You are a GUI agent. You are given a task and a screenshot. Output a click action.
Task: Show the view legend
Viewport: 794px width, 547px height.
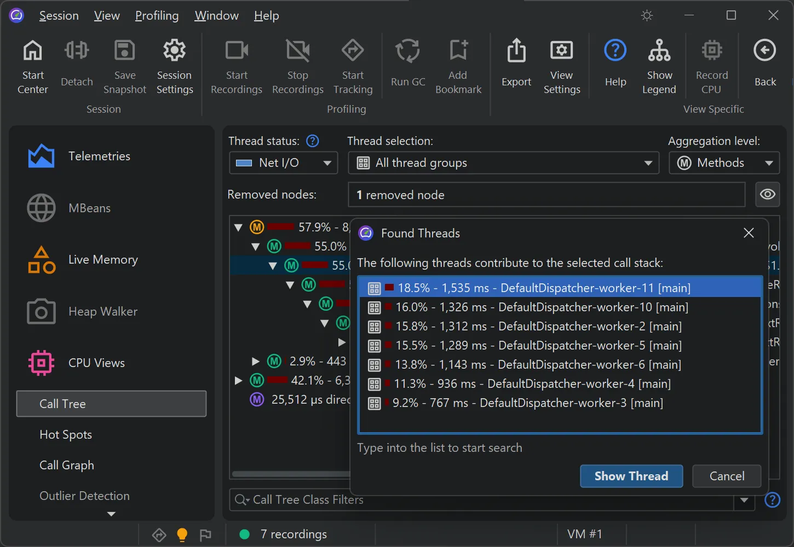tap(659, 66)
